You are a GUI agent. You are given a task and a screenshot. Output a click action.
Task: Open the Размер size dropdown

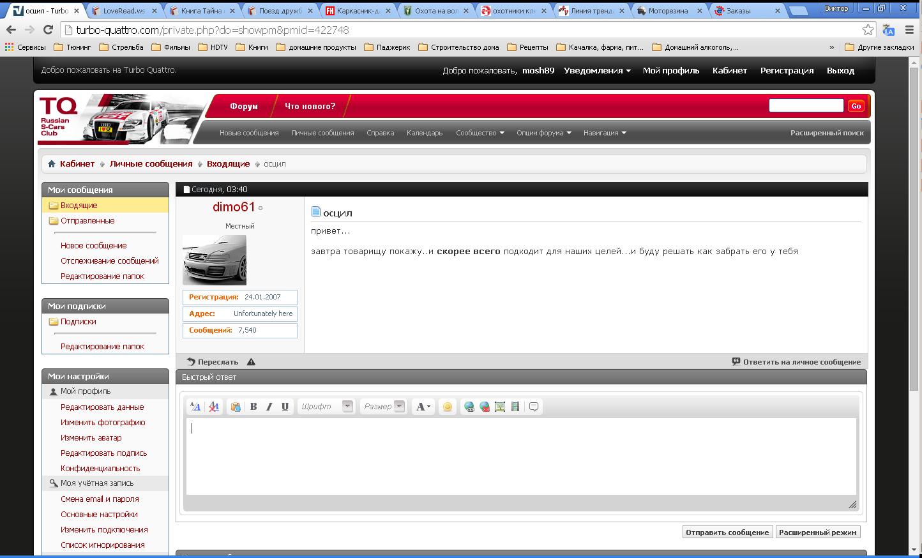pyautogui.click(x=399, y=406)
